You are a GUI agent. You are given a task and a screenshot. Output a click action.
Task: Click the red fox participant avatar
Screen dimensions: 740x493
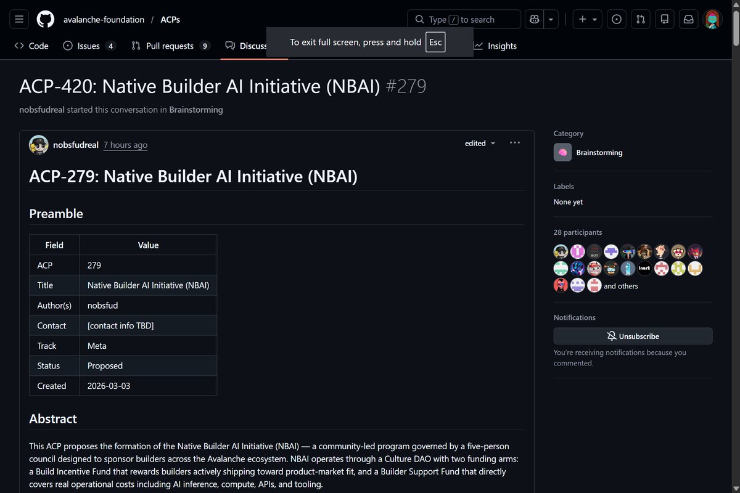[x=694, y=251]
